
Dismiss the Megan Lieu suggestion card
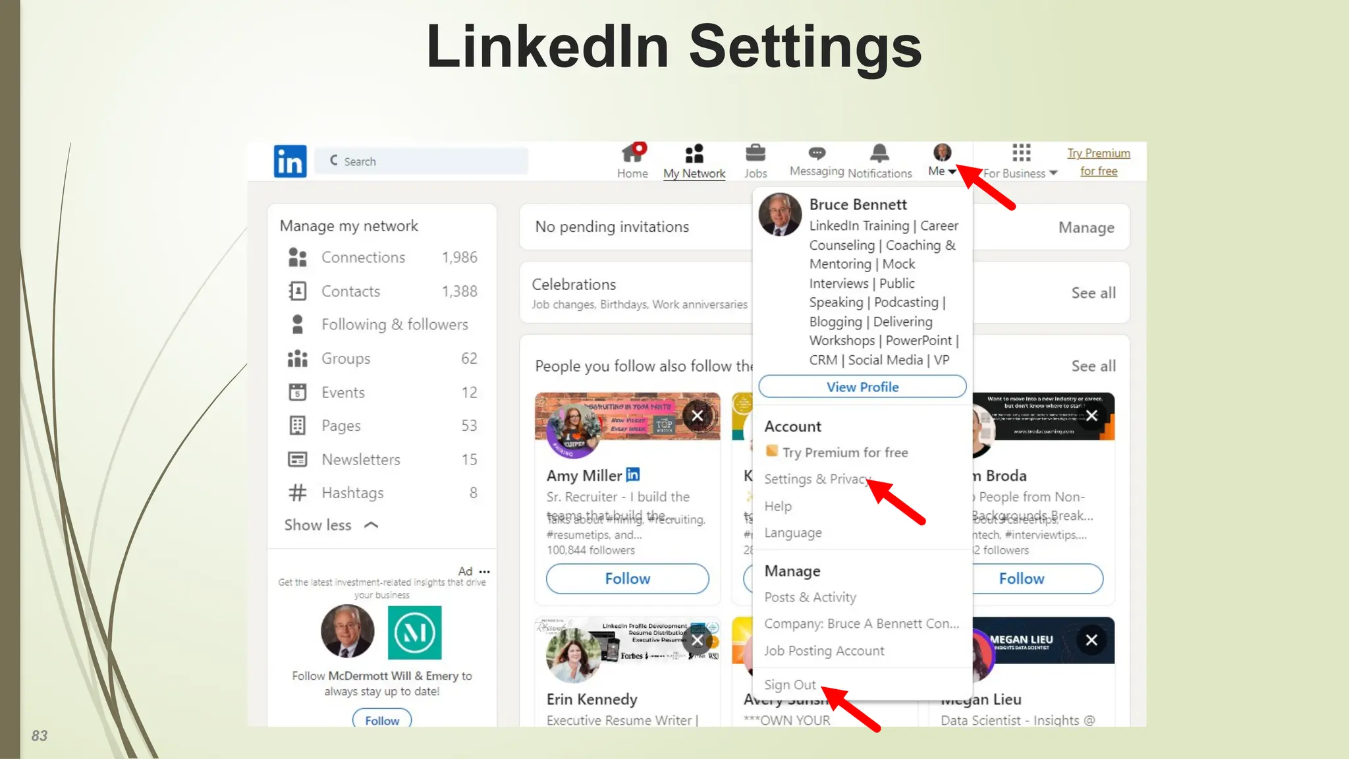[x=1091, y=640]
